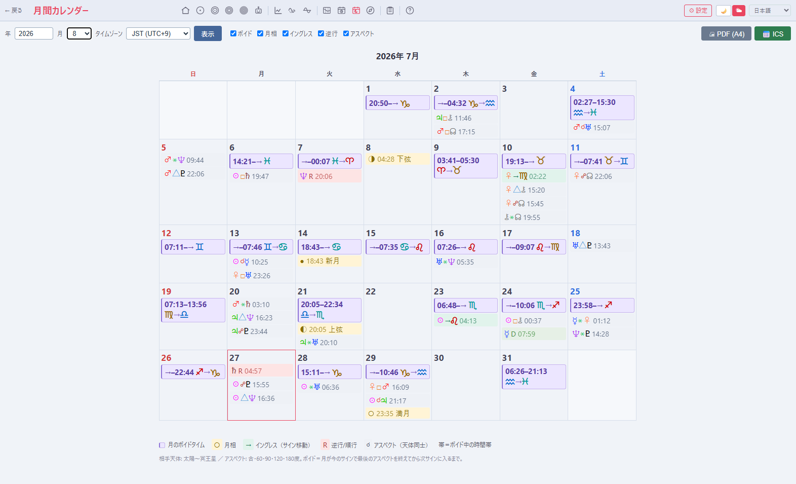Screen dimensions: 796x484
Task: Open the triple-wheel chart icon
Action: coord(229,11)
